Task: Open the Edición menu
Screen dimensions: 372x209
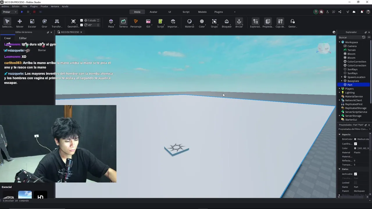Action: (x=16, y=6)
